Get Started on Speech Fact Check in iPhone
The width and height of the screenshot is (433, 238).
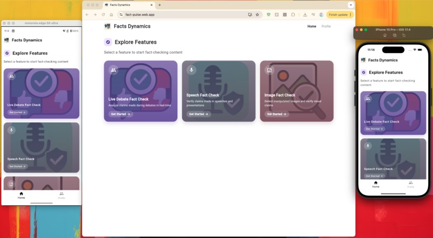click(374, 176)
